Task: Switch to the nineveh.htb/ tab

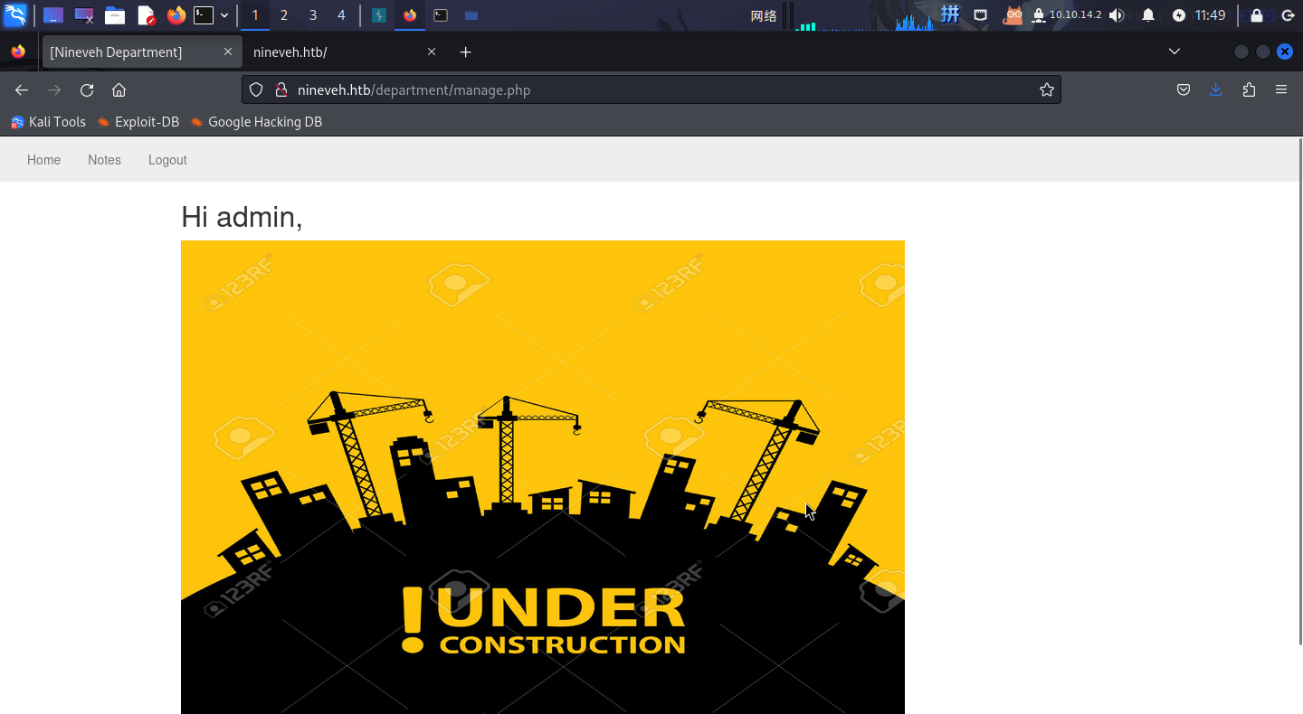Action: click(x=344, y=52)
